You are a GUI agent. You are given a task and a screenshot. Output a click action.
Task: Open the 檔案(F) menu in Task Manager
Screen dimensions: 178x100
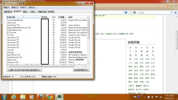tap(6, 7)
